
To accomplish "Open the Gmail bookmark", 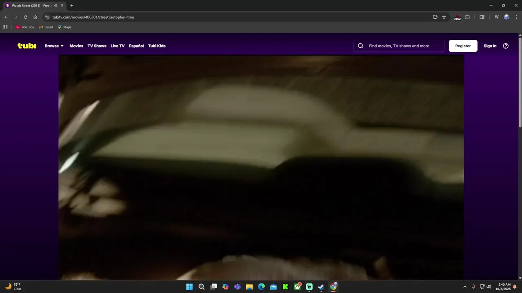I will tap(46, 27).
